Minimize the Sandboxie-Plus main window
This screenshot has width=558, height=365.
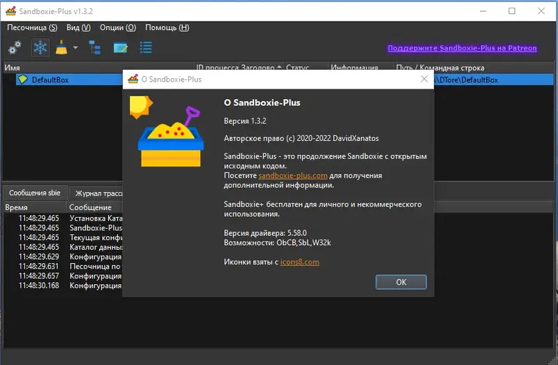[483, 11]
